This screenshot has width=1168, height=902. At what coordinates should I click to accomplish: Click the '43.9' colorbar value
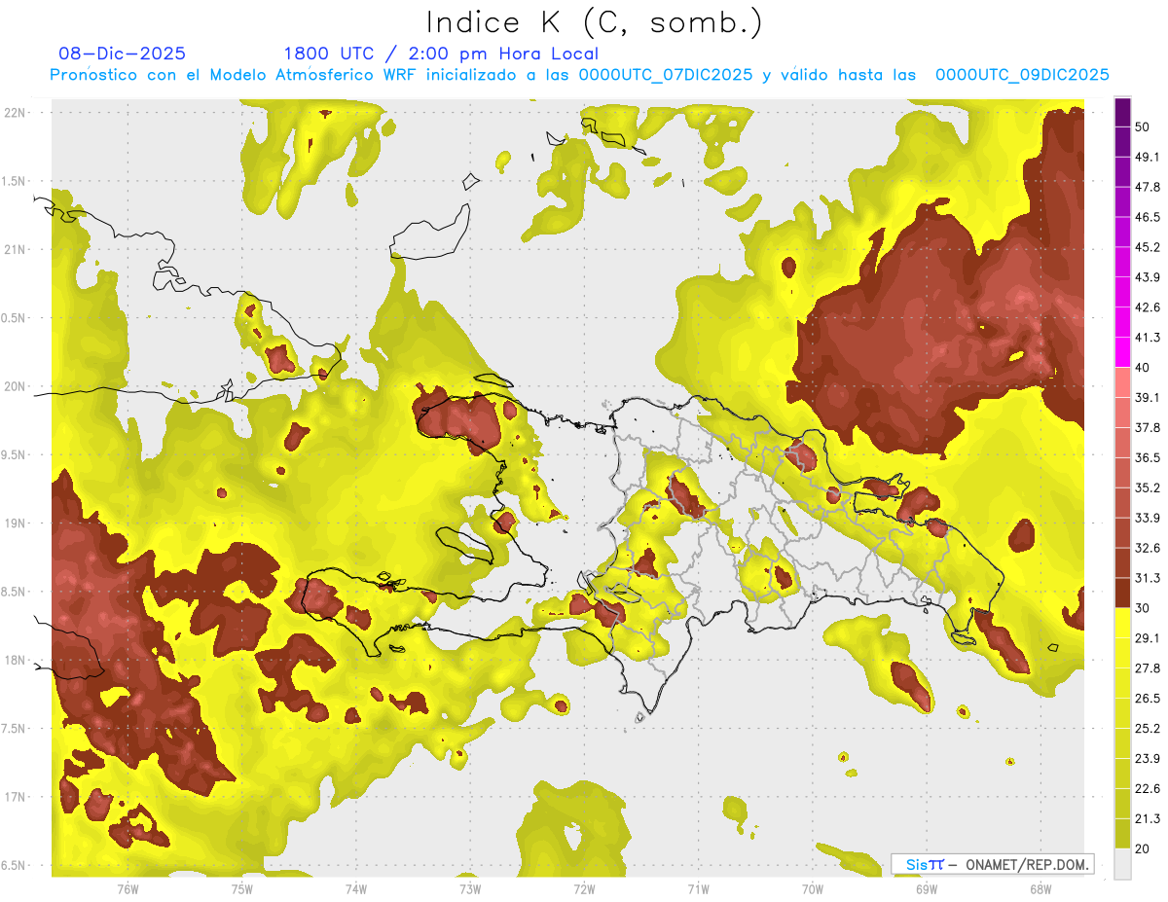pos(1148,277)
